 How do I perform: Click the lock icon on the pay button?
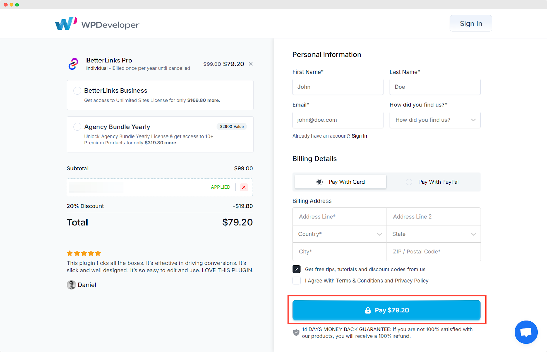pos(368,310)
